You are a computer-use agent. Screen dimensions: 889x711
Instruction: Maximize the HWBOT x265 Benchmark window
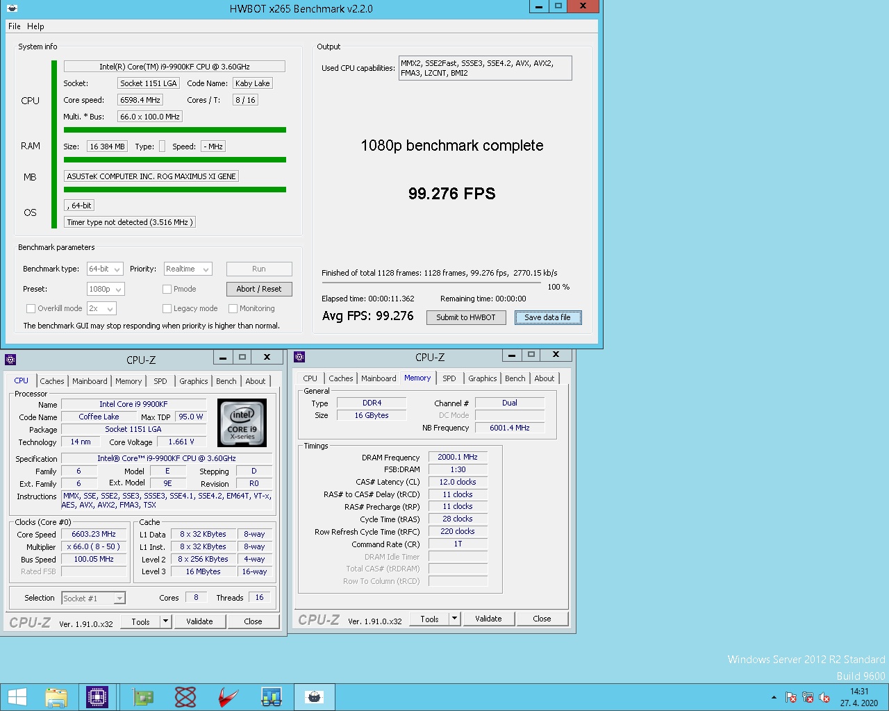[558, 6]
